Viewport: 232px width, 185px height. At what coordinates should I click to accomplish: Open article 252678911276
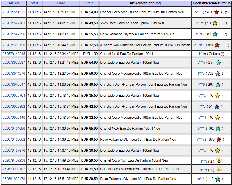[x=14, y=74]
